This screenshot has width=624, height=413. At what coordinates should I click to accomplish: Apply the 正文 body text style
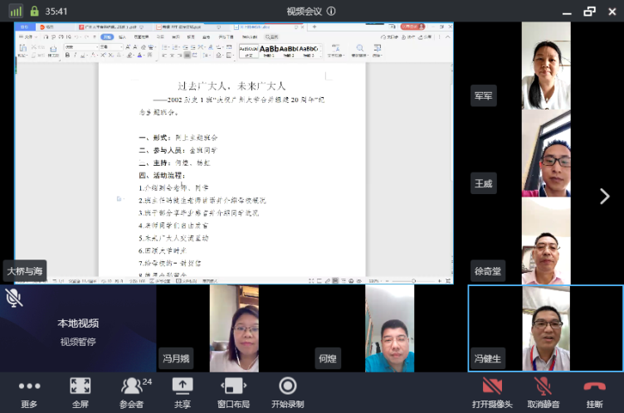[x=249, y=51]
